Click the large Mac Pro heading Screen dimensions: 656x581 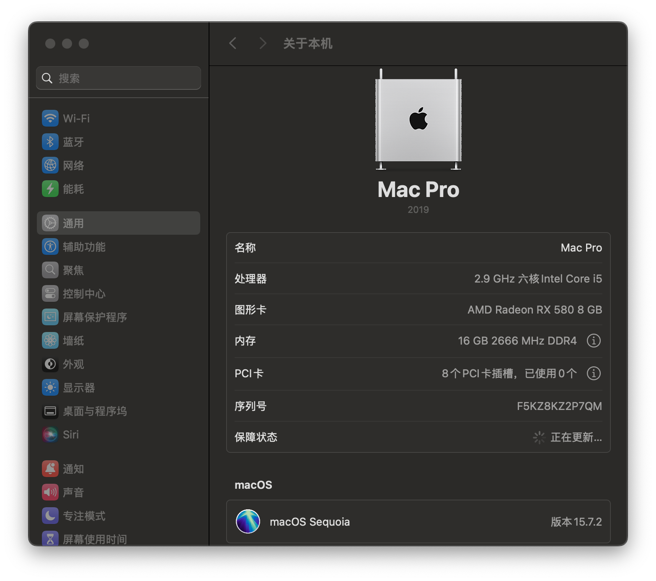click(418, 189)
